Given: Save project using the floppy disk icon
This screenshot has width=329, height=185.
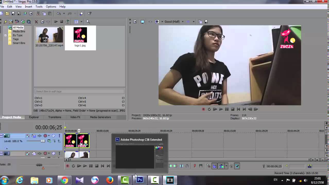Looking at the screenshot, I should pos(13,14).
